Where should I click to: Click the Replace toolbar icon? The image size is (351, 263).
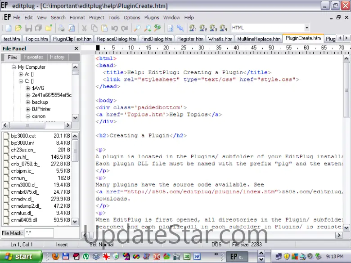157,28
